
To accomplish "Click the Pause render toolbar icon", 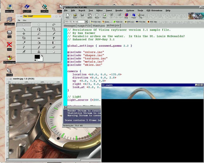I will pyautogui.click(x=133, y=16).
